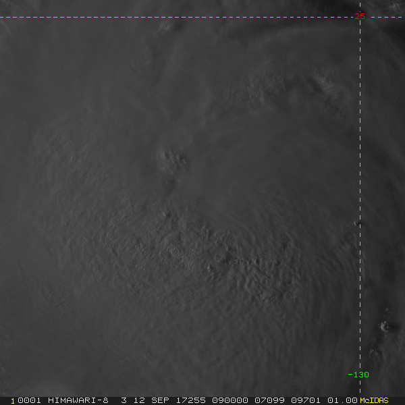Select the 17255 Julian day value
The width and height of the screenshot is (405, 405).
[191, 400]
